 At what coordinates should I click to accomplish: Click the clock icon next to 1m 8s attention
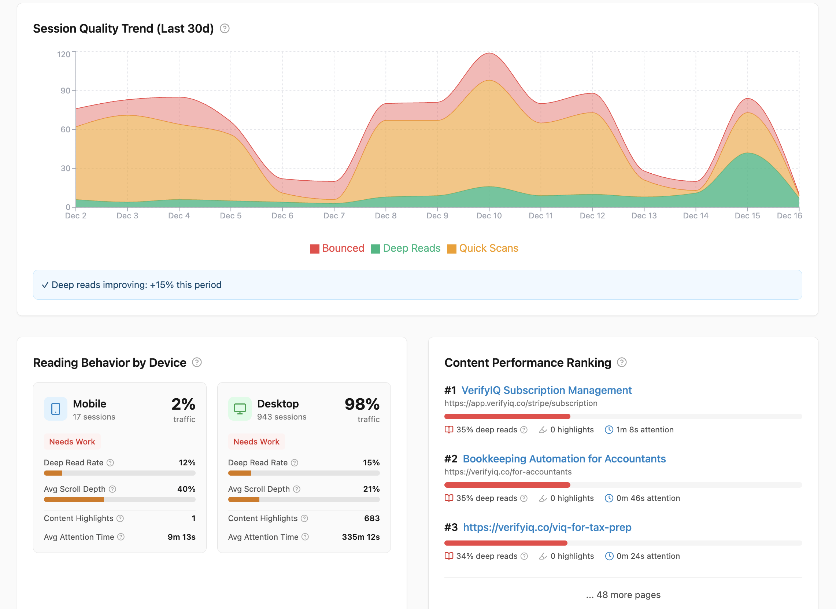point(608,429)
